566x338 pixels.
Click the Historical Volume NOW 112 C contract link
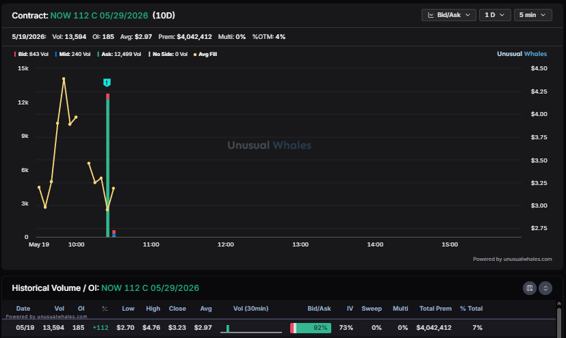150,288
